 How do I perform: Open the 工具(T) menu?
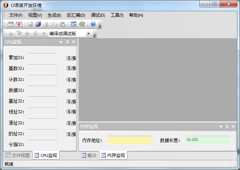(117, 15)
